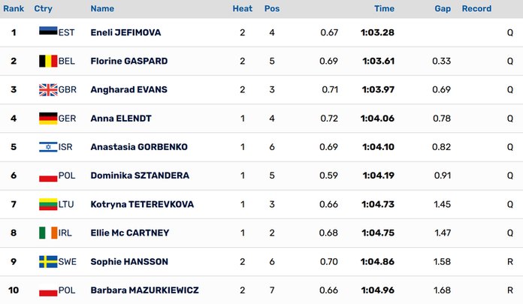
Task: Click the Gap column header
Action: pos(443,9)
